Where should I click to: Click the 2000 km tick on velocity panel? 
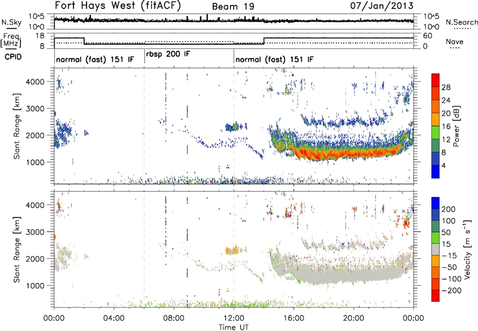point(35,259)
